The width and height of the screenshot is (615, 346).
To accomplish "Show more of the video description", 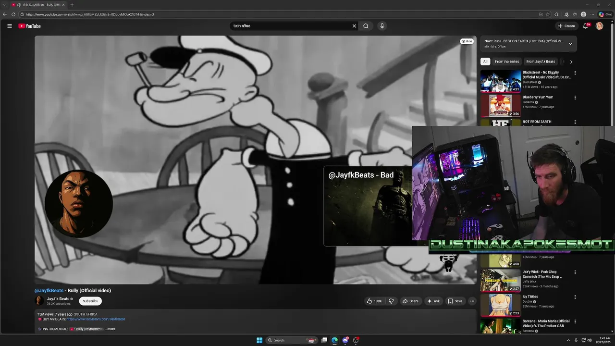I will pos(110,329).
